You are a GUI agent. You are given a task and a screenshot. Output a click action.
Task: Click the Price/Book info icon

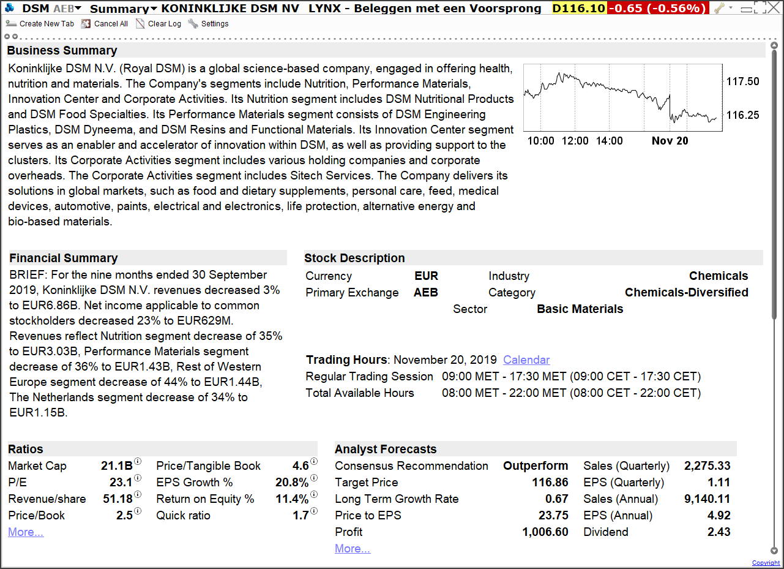click(138, 511)
